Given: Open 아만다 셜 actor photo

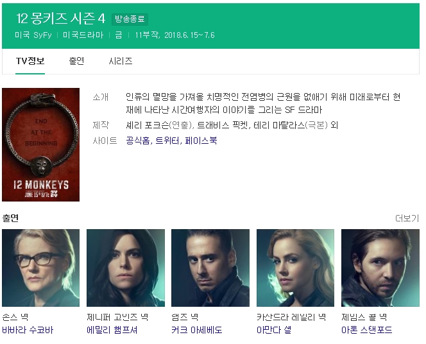Looking at the screenshot, I should (x=295, y=268).
